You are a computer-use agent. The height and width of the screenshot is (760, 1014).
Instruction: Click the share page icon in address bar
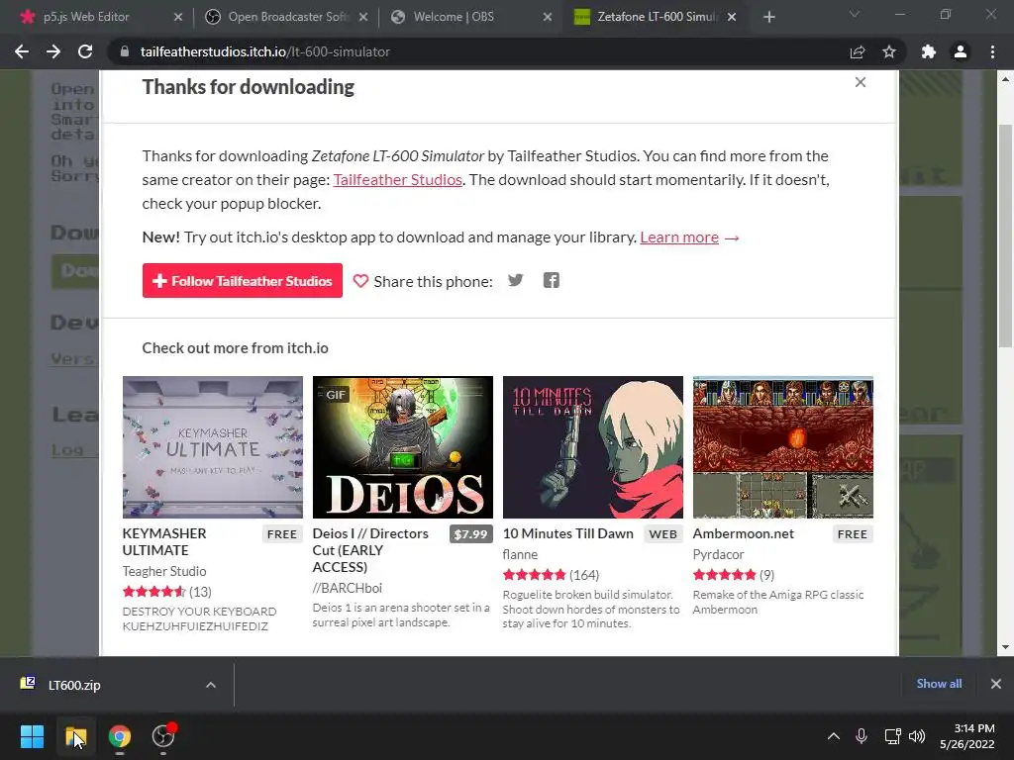(x=858, y=51)
